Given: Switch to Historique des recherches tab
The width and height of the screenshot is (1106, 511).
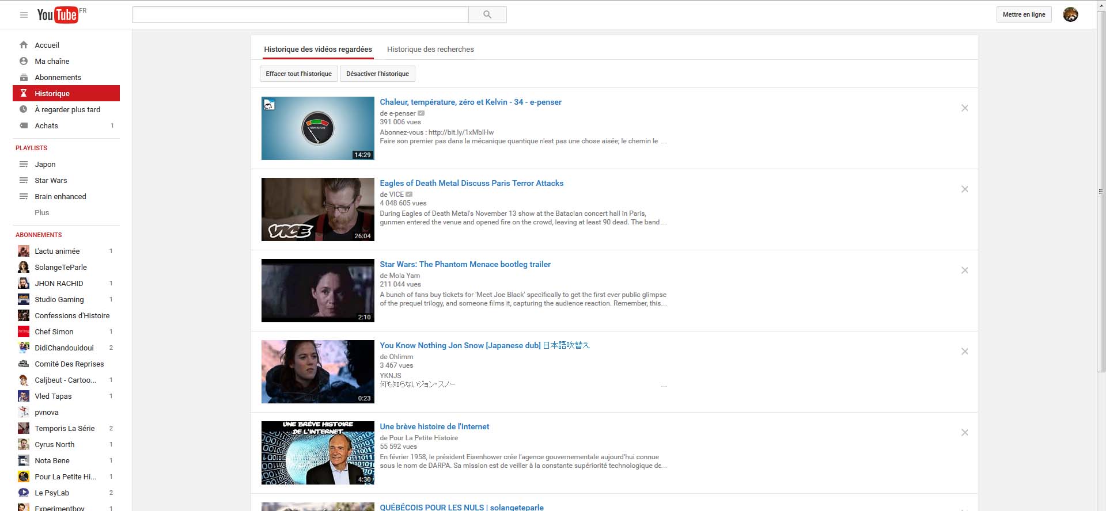Looking at the screenshot, I should click(x=430, y=49).
